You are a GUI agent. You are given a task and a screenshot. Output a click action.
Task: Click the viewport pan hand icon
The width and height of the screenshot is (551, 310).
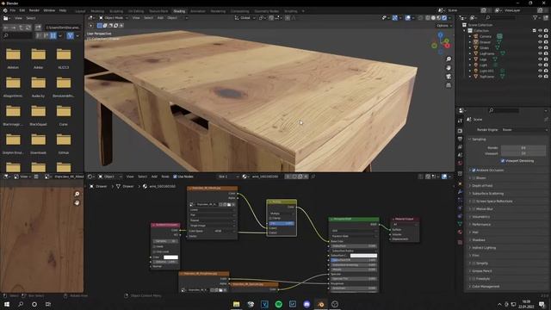(449, 68)
